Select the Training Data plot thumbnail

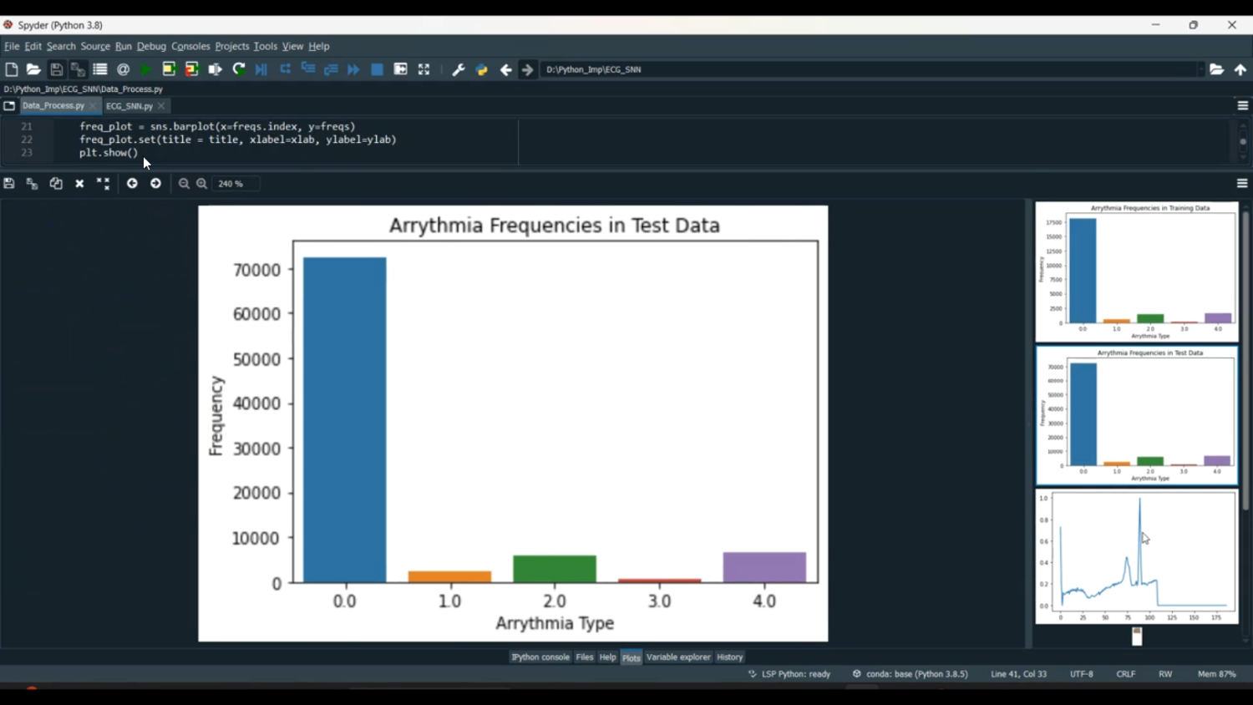[x=1136, y=271]
